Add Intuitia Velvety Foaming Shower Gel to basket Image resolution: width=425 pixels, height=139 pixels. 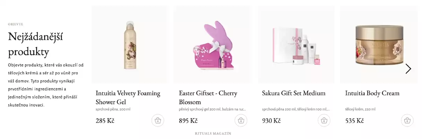pyautogui.click(x=158, y=121)
